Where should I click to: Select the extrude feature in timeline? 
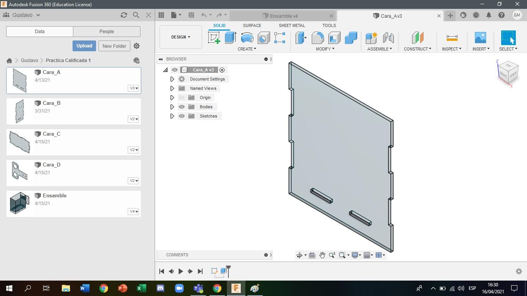coord(223,271)
